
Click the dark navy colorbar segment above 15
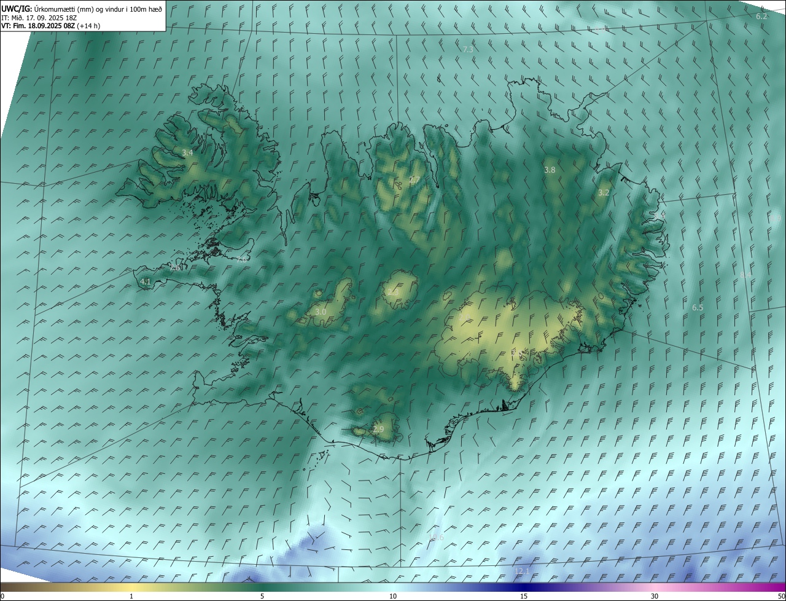(524, 587)
